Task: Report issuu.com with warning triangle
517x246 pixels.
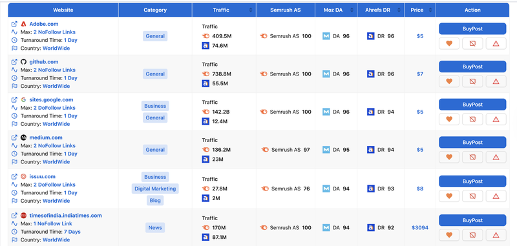Action: [x=496, y=196]
